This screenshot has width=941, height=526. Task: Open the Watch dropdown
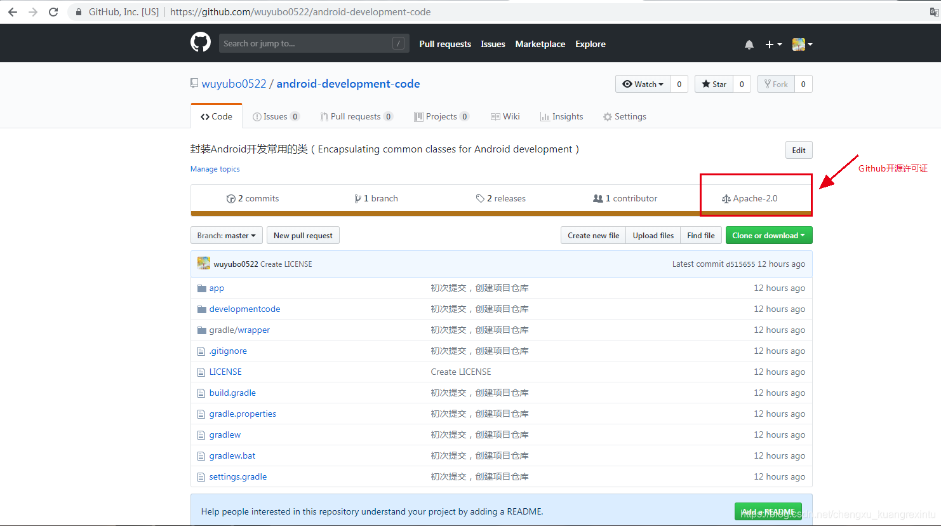(643, 84)
